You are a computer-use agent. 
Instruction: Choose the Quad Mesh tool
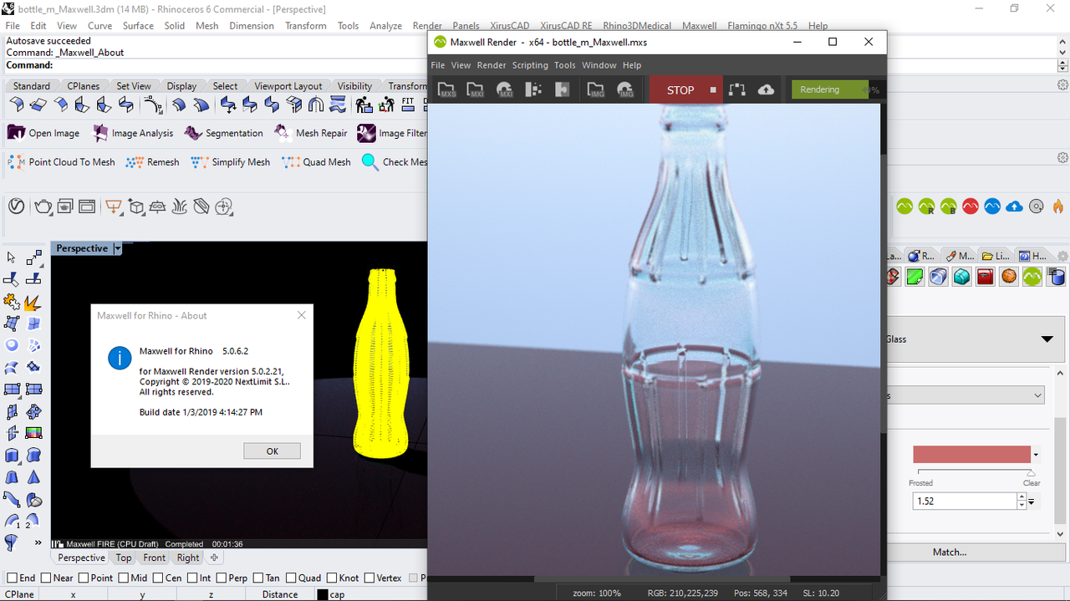coord(316,162)
